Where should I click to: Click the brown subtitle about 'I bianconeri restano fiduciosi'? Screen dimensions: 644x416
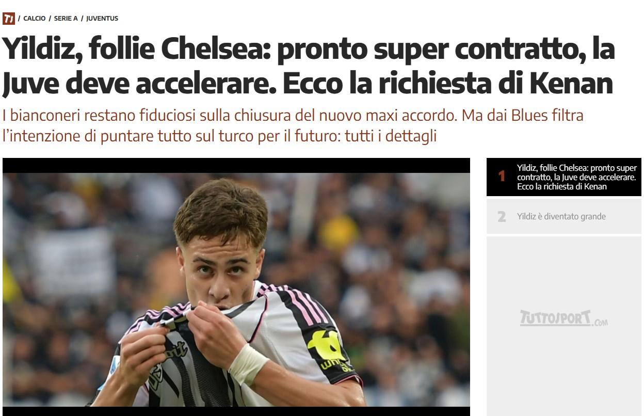[293, 125]
